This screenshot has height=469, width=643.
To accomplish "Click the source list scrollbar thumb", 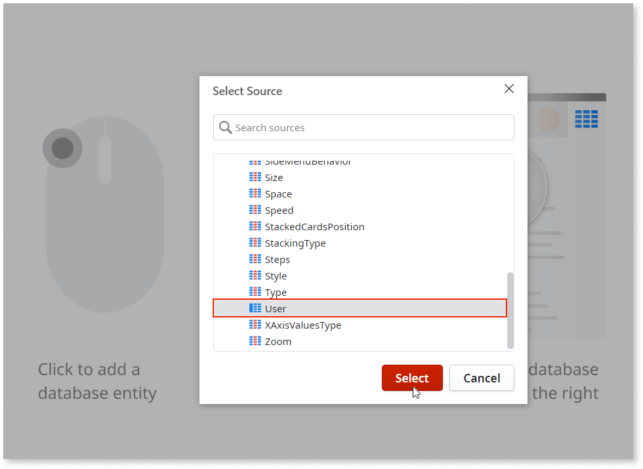I will coord(510,310).
